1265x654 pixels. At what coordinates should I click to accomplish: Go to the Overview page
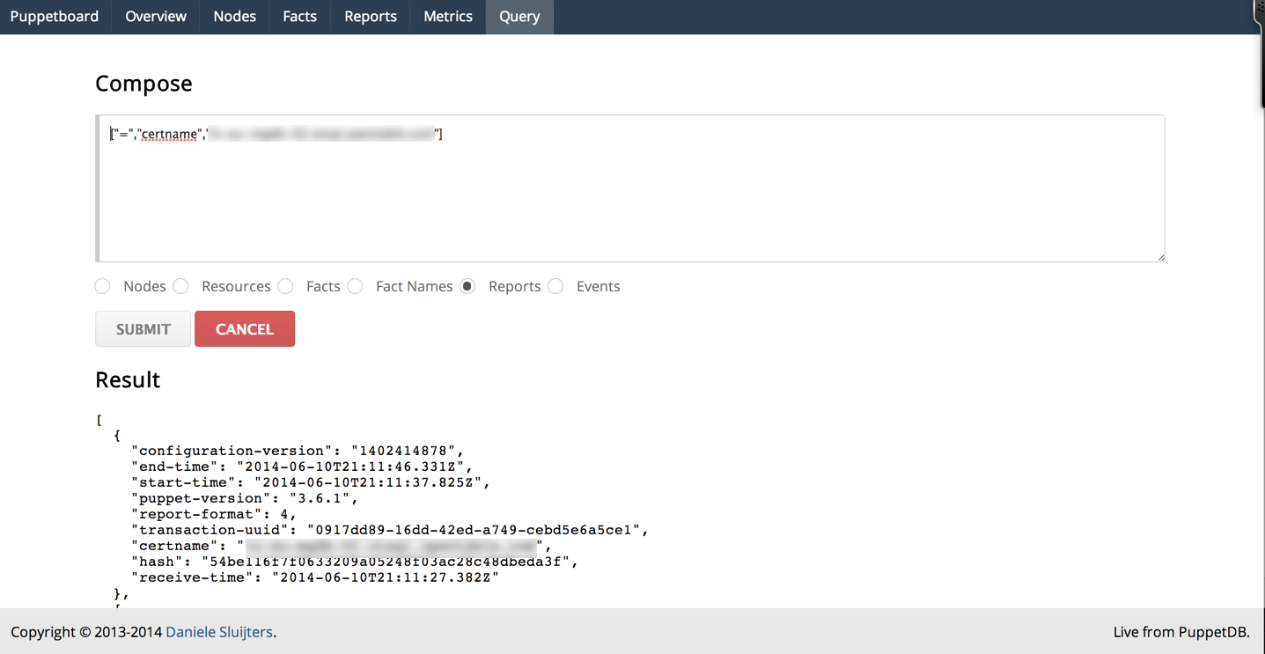click(156, 17)
